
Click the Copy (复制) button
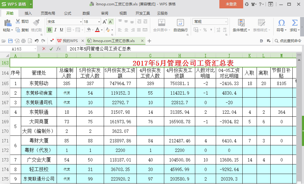[22, 30]
